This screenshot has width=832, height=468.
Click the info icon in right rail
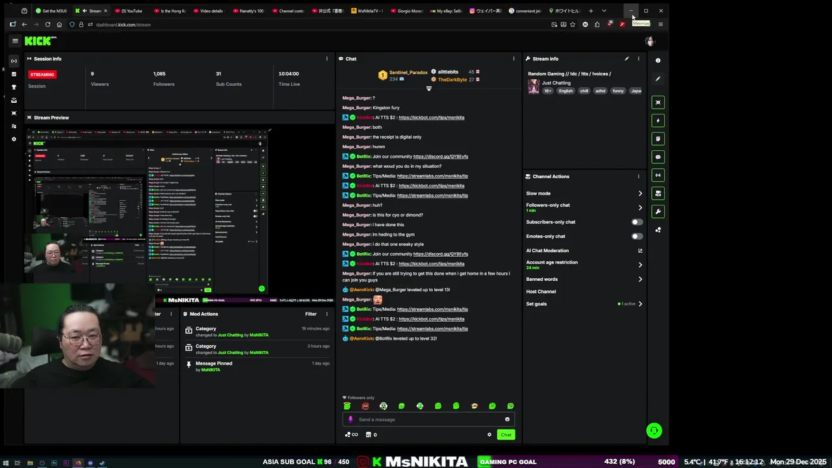point(658,60)
